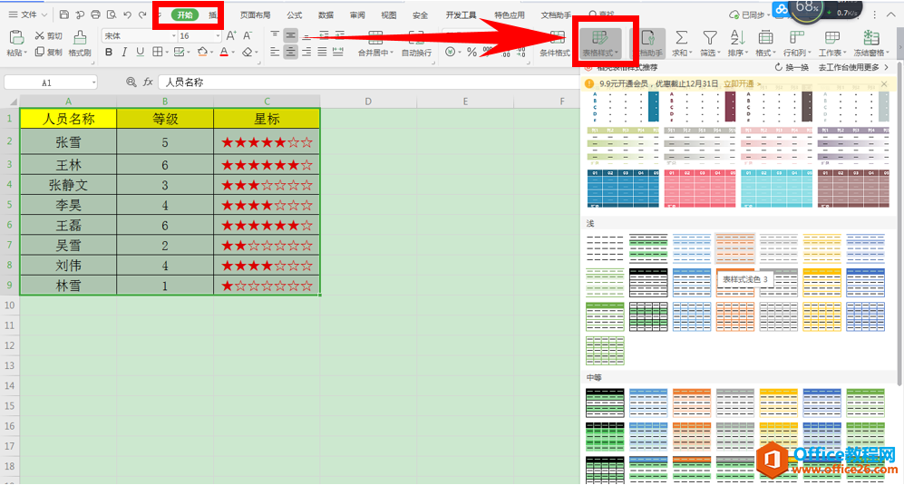Click the Print icon
The height and width of the screenshot is (485, 904).
(96, 15)
